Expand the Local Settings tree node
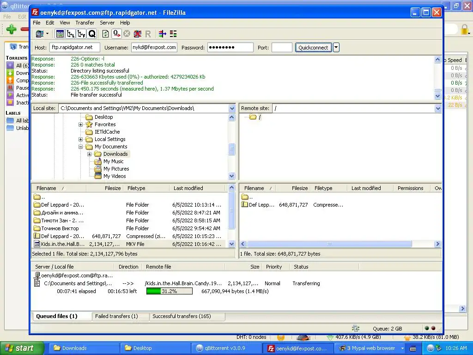This screenshot has height=355, width=473. click(x=80, y=139)
